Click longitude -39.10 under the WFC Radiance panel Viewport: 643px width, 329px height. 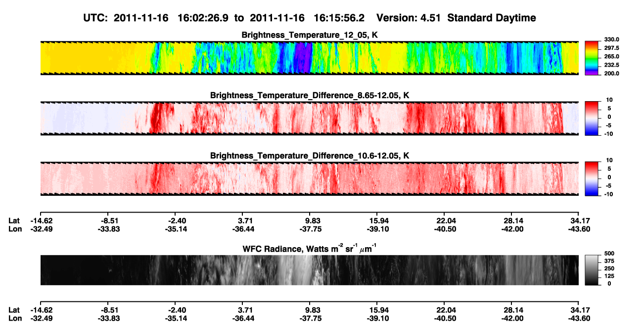(x=377, y=319)
